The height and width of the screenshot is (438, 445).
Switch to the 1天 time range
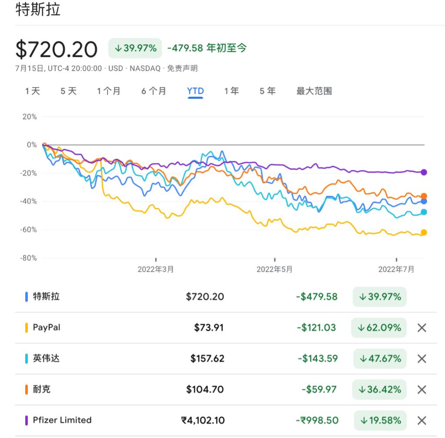click(33, 91)
